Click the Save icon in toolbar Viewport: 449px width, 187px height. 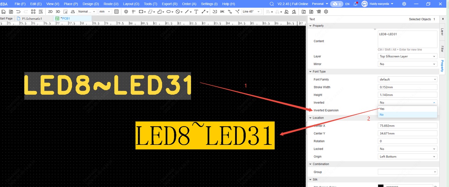point(4,12)
